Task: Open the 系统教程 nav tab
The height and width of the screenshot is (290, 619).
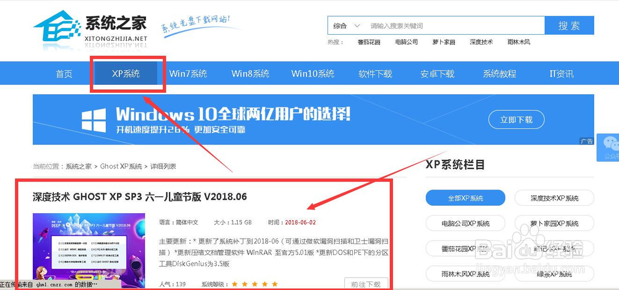Action: click(x=500, y=74)
